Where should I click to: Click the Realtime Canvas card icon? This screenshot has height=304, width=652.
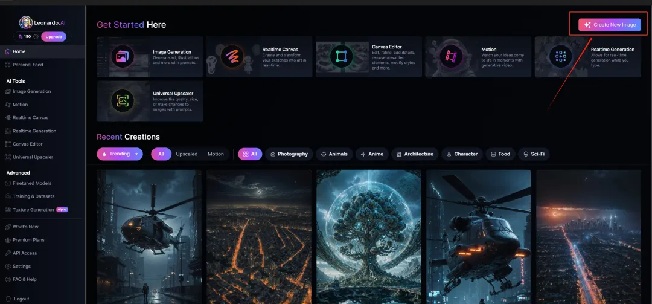[x=231, y=56]
